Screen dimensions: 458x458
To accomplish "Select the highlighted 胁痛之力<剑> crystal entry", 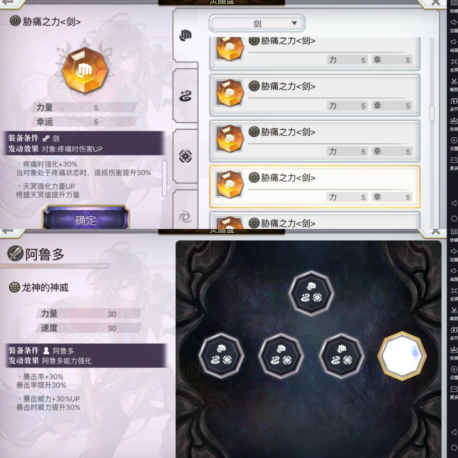I will [315, 187].
